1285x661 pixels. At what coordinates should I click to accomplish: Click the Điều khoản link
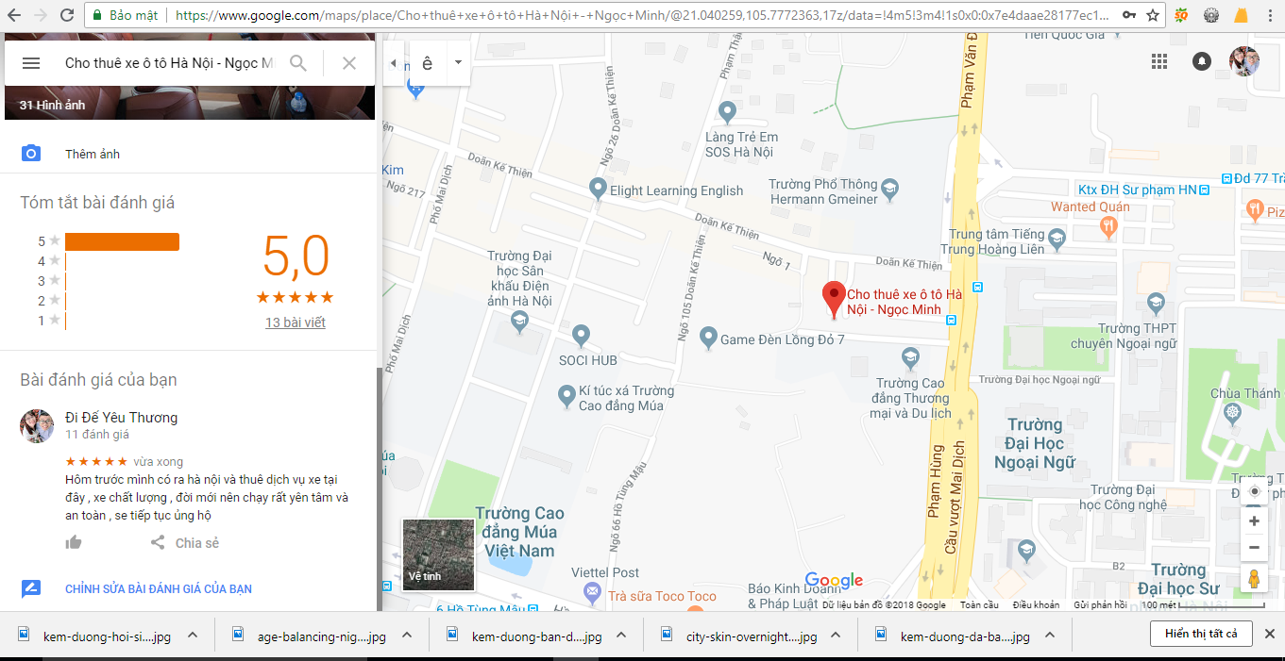tap(1036, 604)
